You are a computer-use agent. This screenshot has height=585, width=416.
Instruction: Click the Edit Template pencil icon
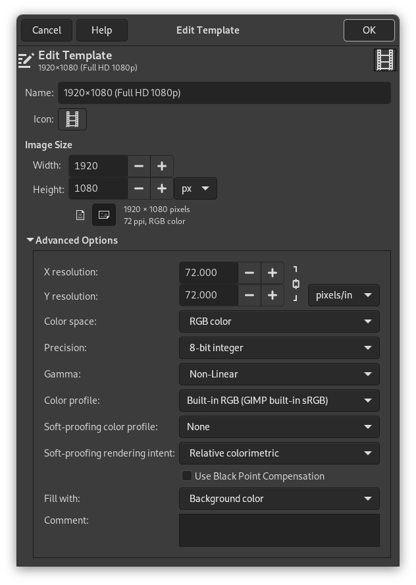coord(26,59)
